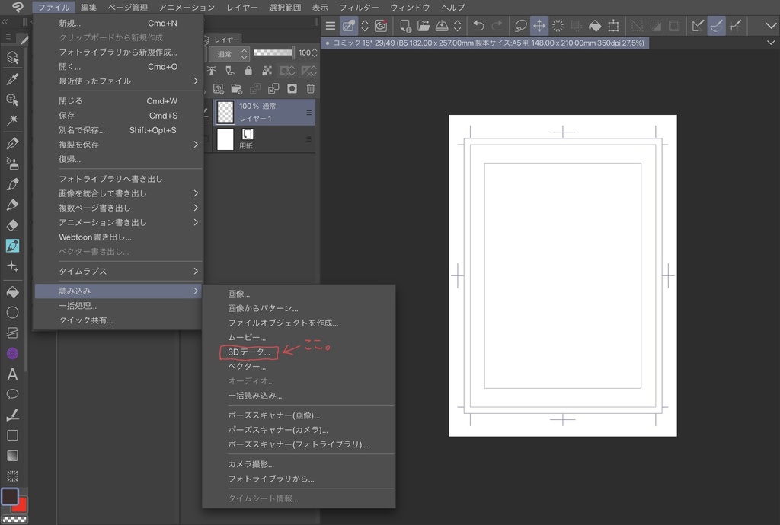Click the Undo arrow in command bar
Image resolution: width=780 pixels, height=525 pixels.
point(478,26)
